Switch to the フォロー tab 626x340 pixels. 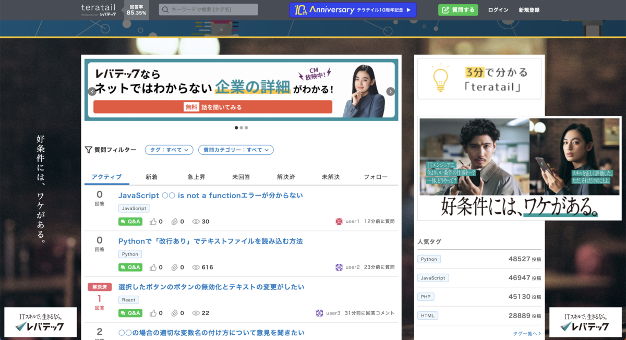pyautogui.click(x=376, y=177)
